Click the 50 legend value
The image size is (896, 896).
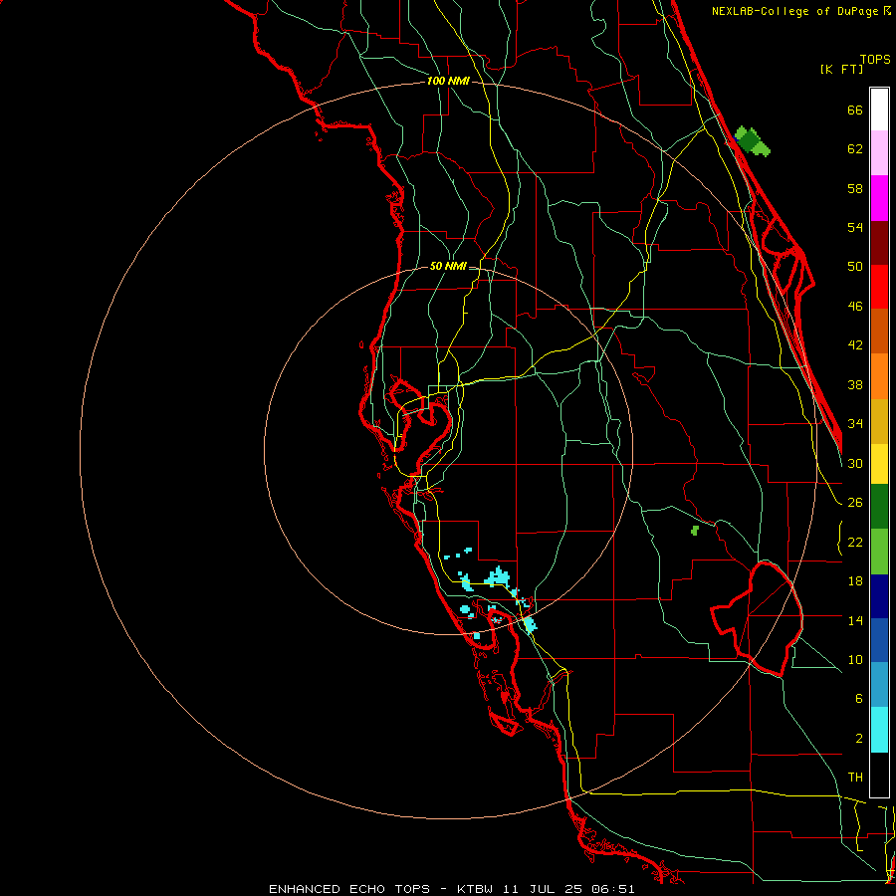click(x=855, y=267)
